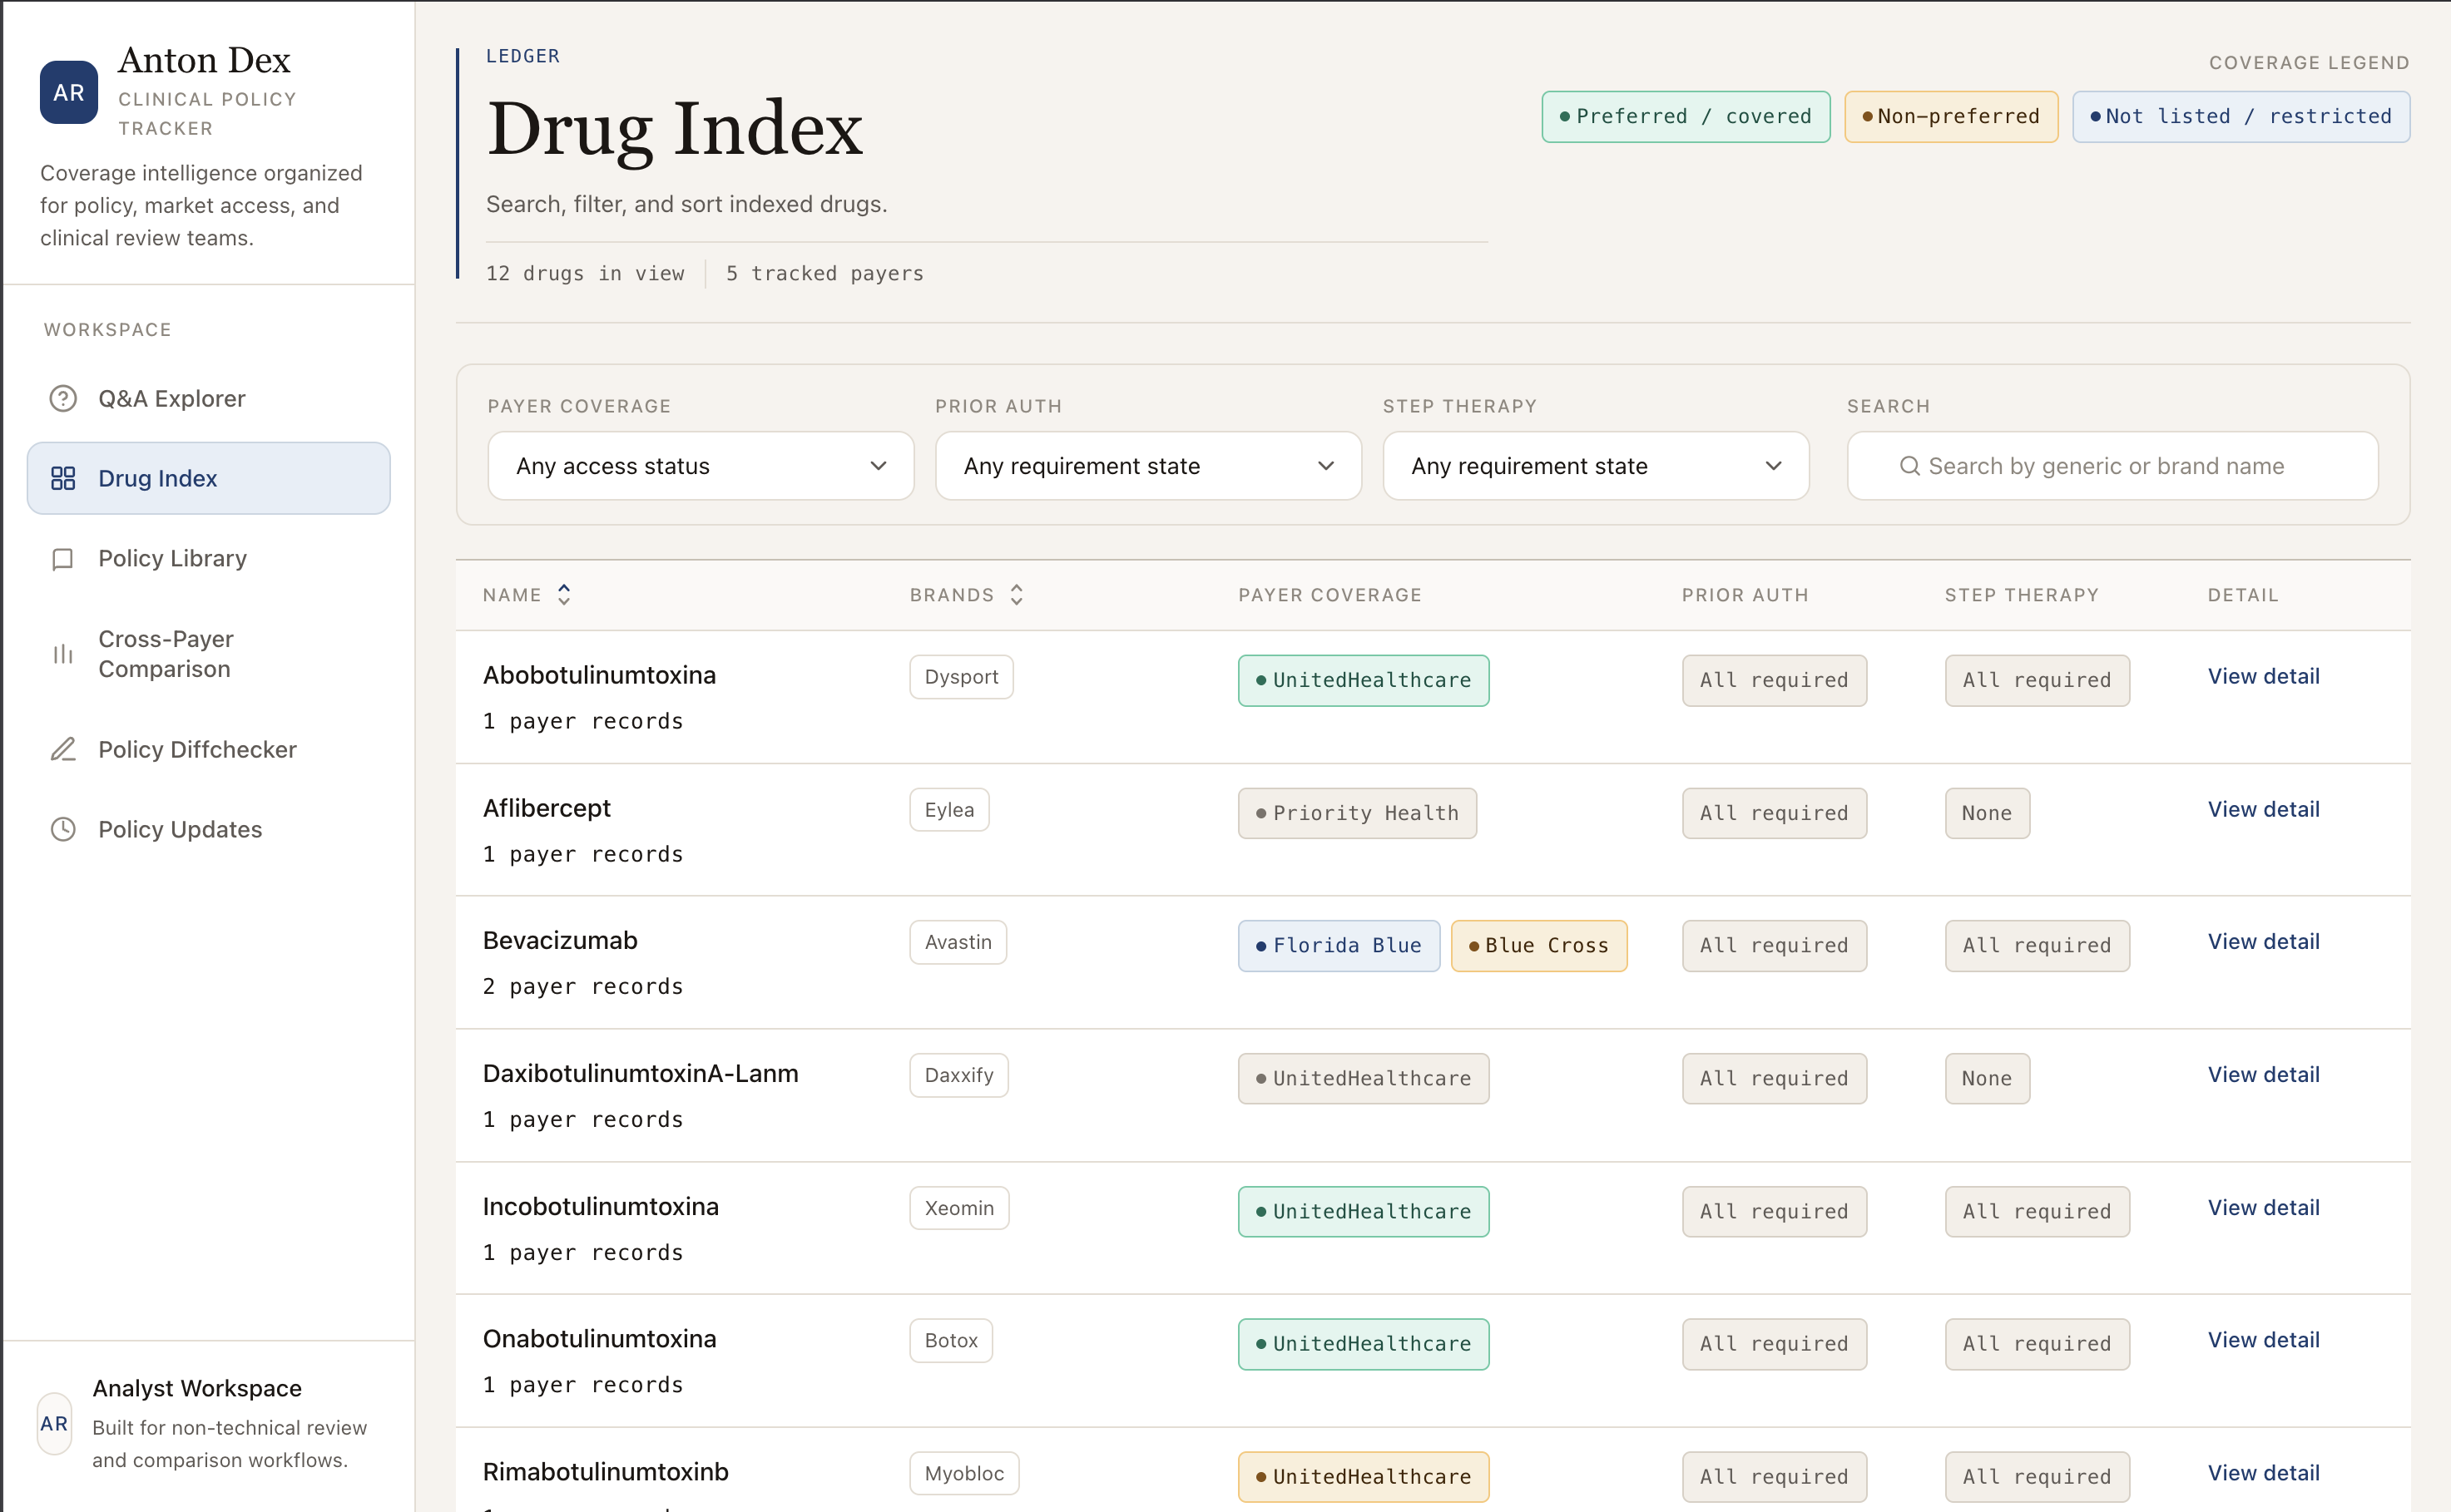The image size is (2451, 1512).
Task: Click the AR logo badge beside Anton Dex
Action: click(69, 92)
